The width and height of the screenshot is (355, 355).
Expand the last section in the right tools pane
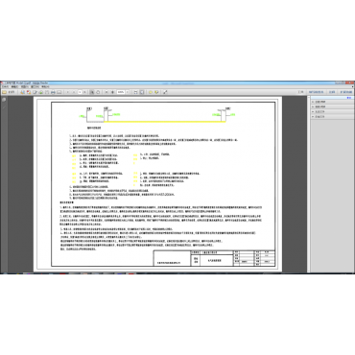[331, 117]
